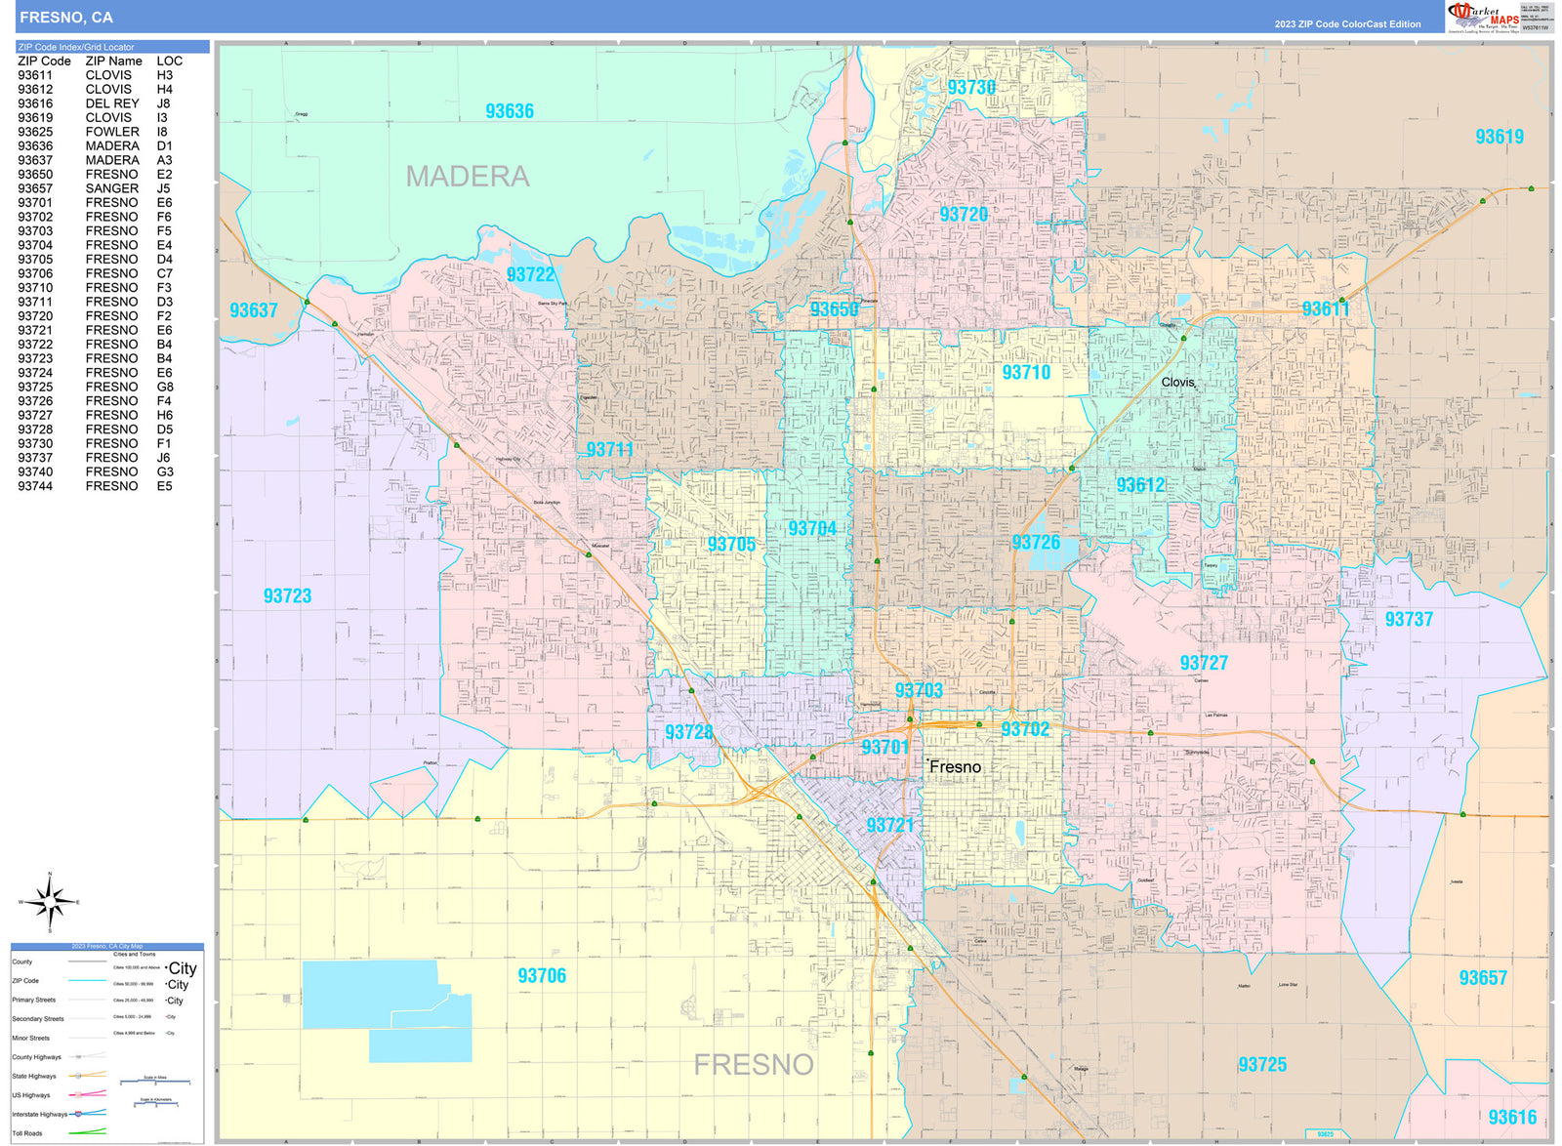Image resolution: width=1562 pixels, height=1146 pixels.
Task: Expand the Cities and Towns legend section
Action: pos(135,955)
